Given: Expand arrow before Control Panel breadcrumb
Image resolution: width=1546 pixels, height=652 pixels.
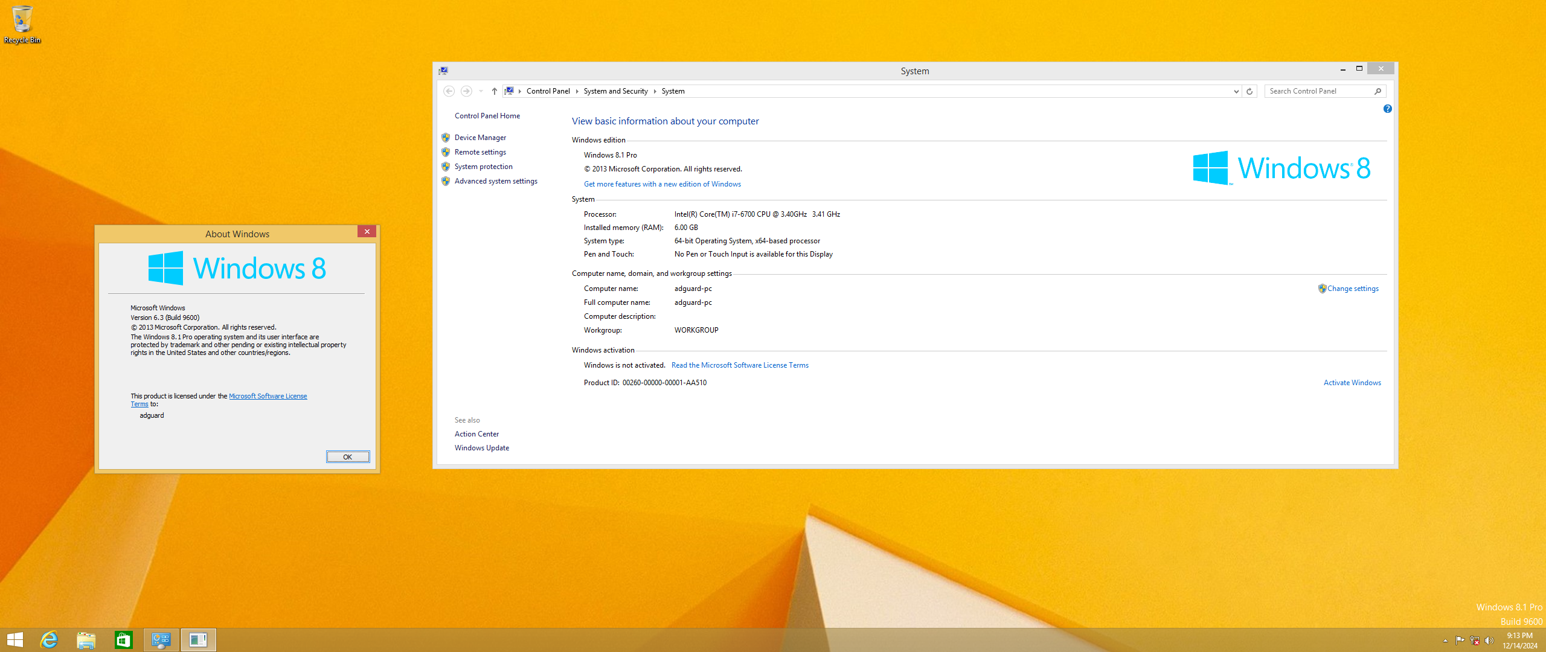Looking at the screenshot, I should pyautogui.click(x=519, y=91).
